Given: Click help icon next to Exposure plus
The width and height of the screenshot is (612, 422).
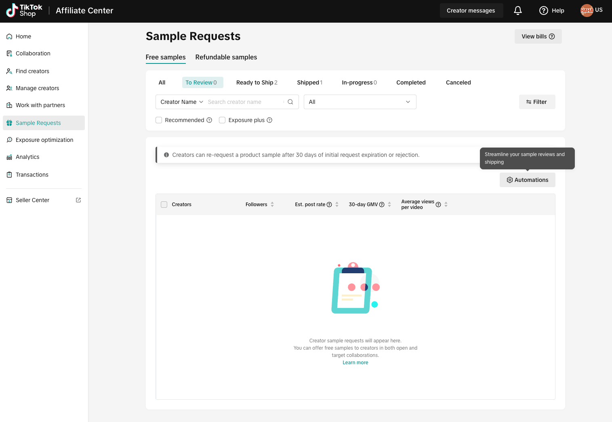Looking at the screenshot, I should 269,120.
